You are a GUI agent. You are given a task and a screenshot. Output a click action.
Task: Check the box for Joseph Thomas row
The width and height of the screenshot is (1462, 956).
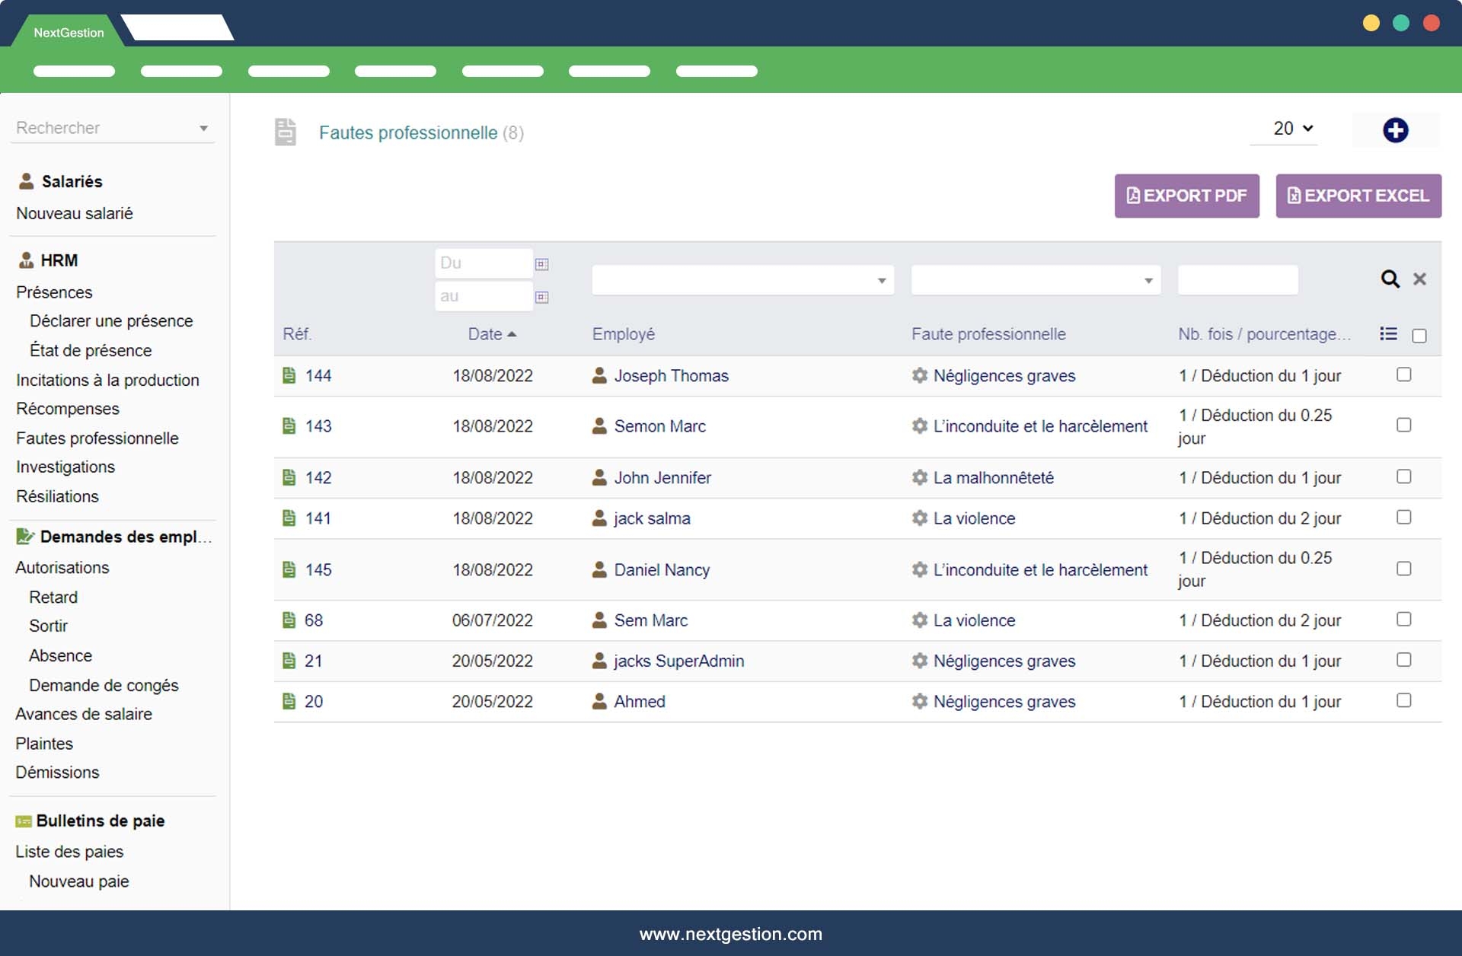click(1403, 374)
